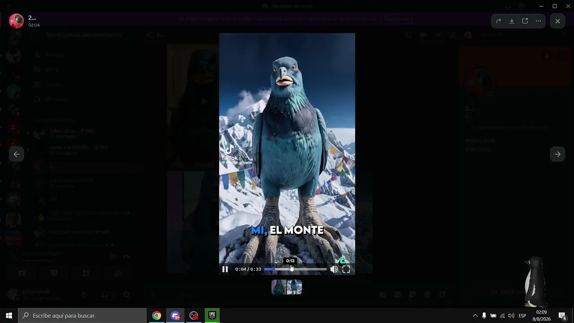
Task: Click the 0:04 / 0:33 time label
Action: (x=248, y=269)
